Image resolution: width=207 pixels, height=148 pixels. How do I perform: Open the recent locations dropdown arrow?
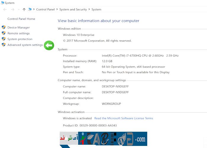tap(19, 9)
